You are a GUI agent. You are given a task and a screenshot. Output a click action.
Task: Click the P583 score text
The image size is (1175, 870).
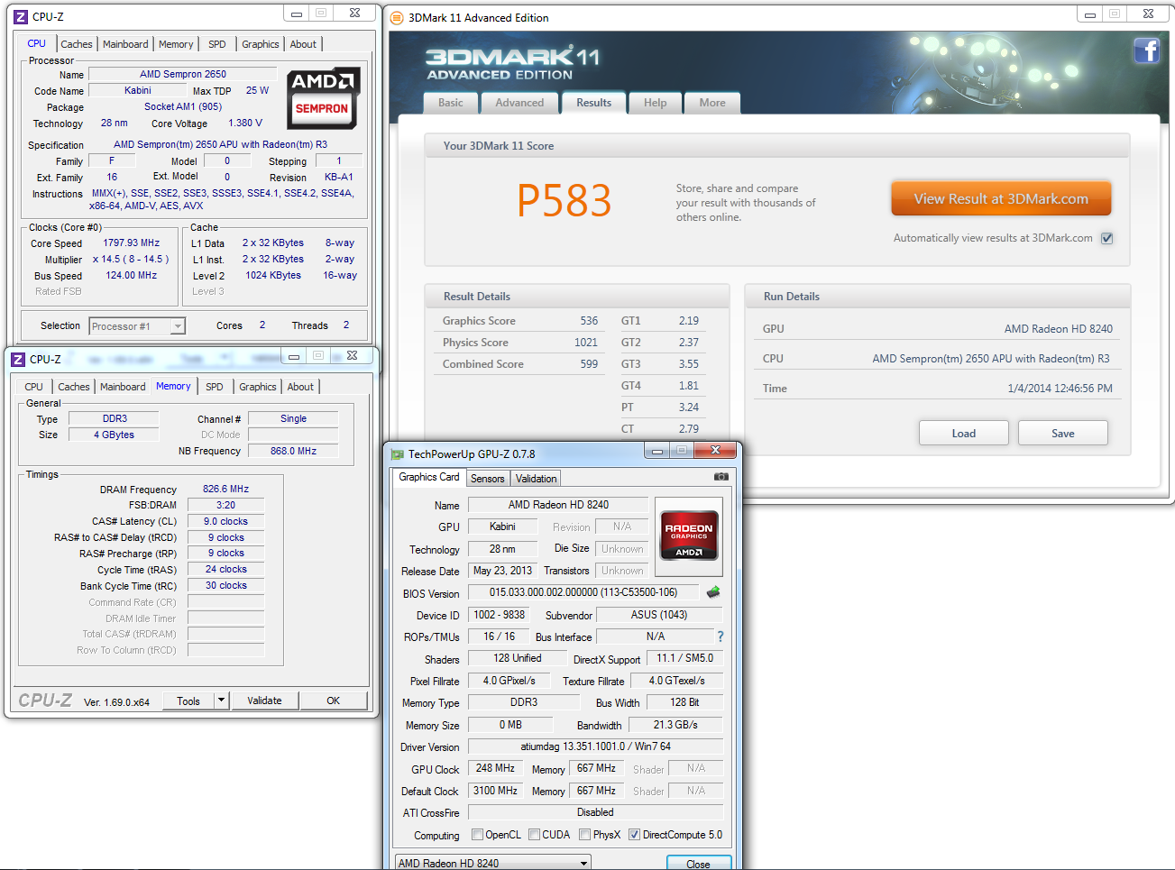[x=565, y=200]
